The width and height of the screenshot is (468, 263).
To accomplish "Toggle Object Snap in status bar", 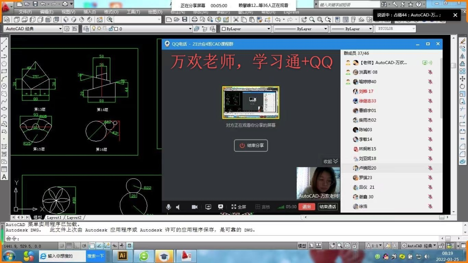I will [x=92, y=245].
